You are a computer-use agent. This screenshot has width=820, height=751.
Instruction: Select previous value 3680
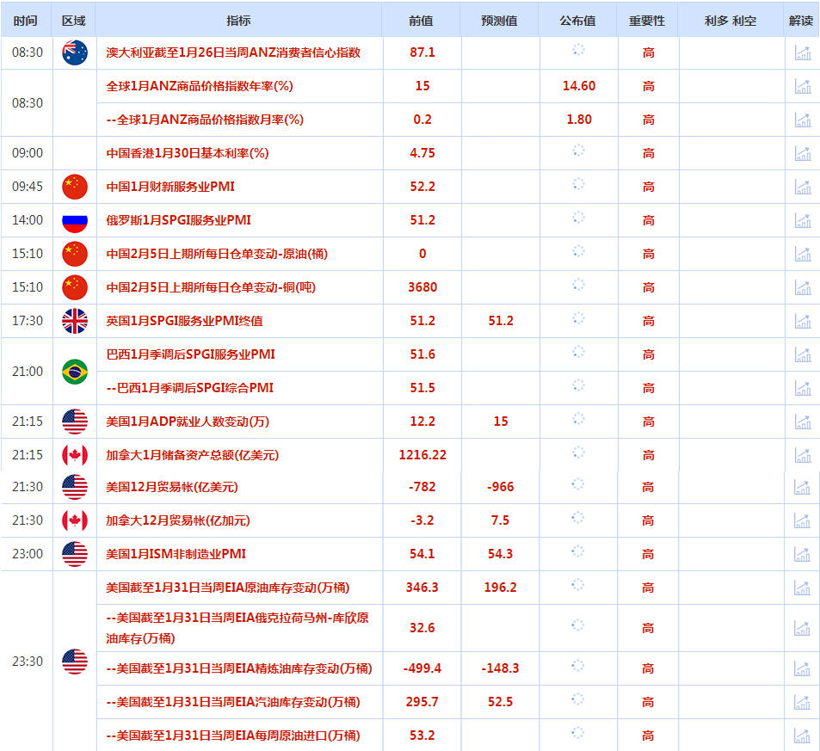(422, 286)
